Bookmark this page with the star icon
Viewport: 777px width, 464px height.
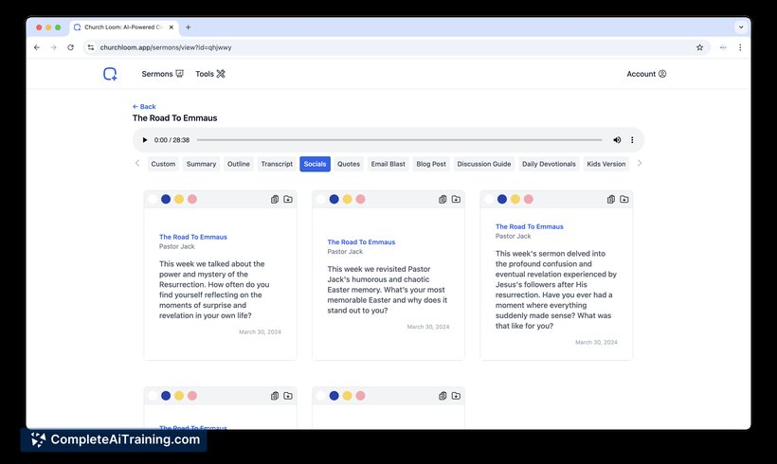tap(699, 47)
